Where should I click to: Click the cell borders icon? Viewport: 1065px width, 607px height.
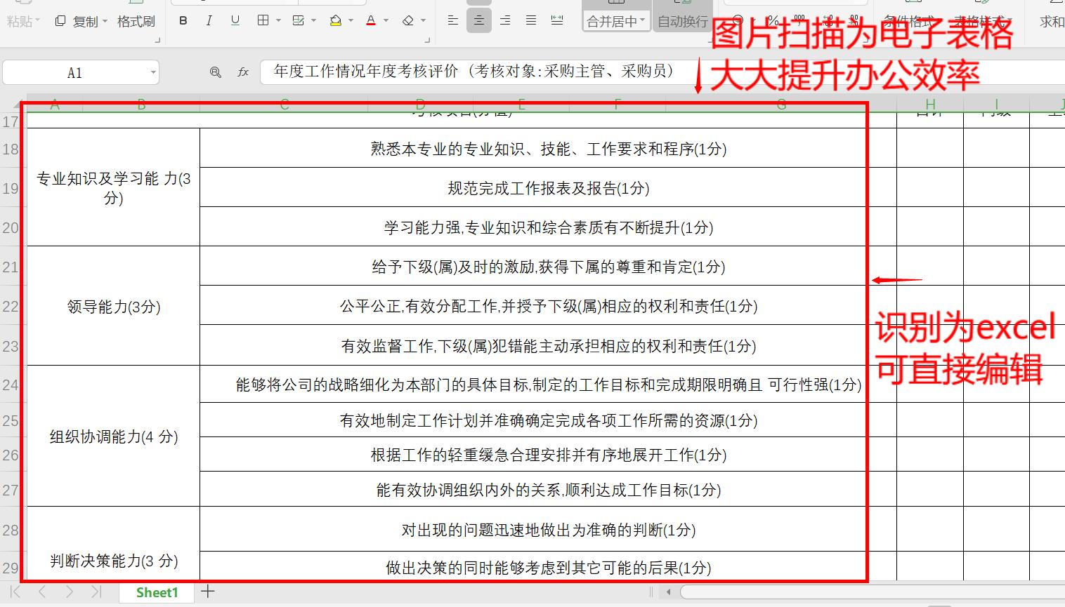click(263, 21)
